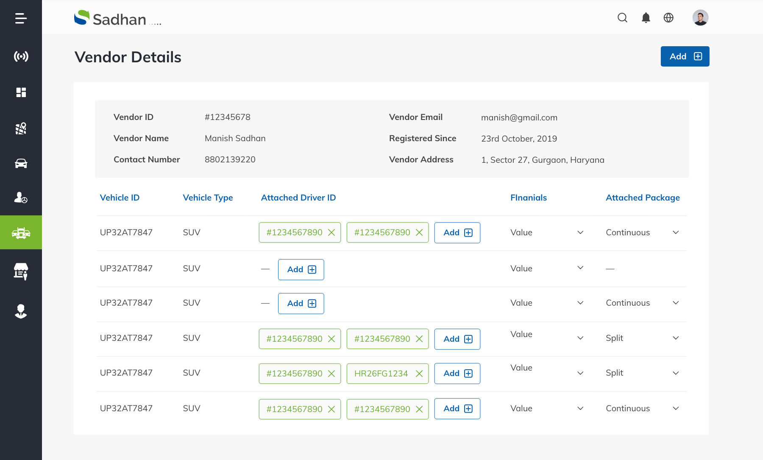Viewport: 763px width, 460px height.
Task: Remove HR26FG1234 driver tag
Action: point(419,374)
